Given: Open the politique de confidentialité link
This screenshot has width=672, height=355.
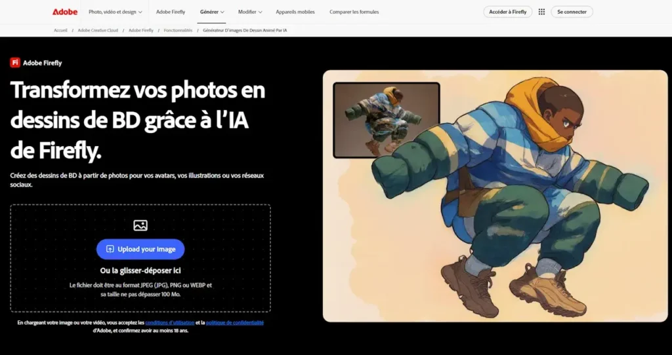Looking at the screenshot, I should 235,322.
